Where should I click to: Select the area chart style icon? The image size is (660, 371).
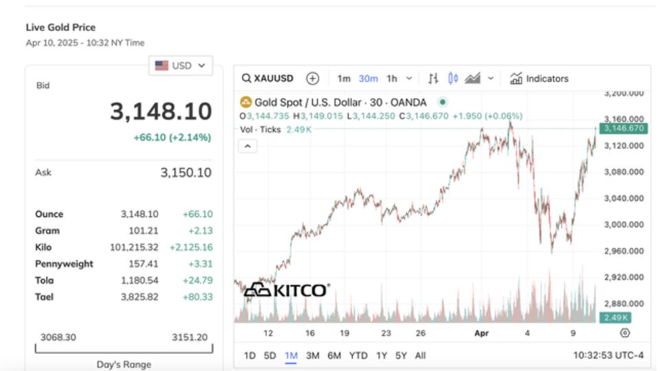(472, 78)
